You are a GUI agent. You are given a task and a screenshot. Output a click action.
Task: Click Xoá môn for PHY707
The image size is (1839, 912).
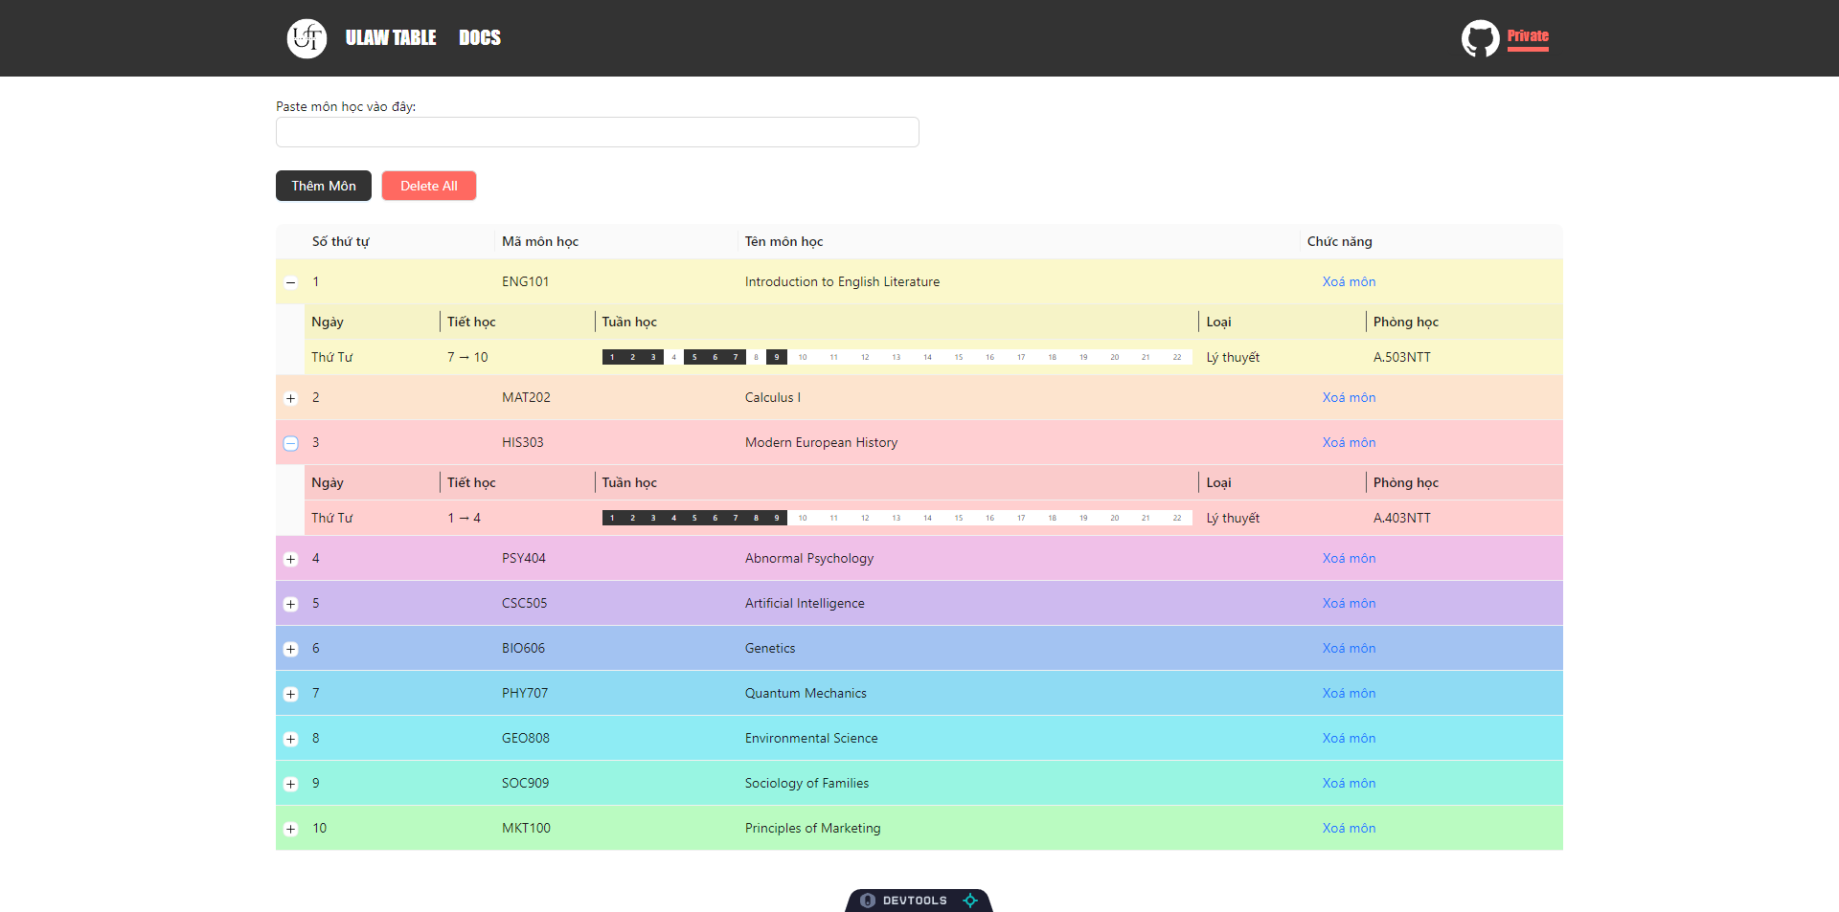(x=1349, y=693)
